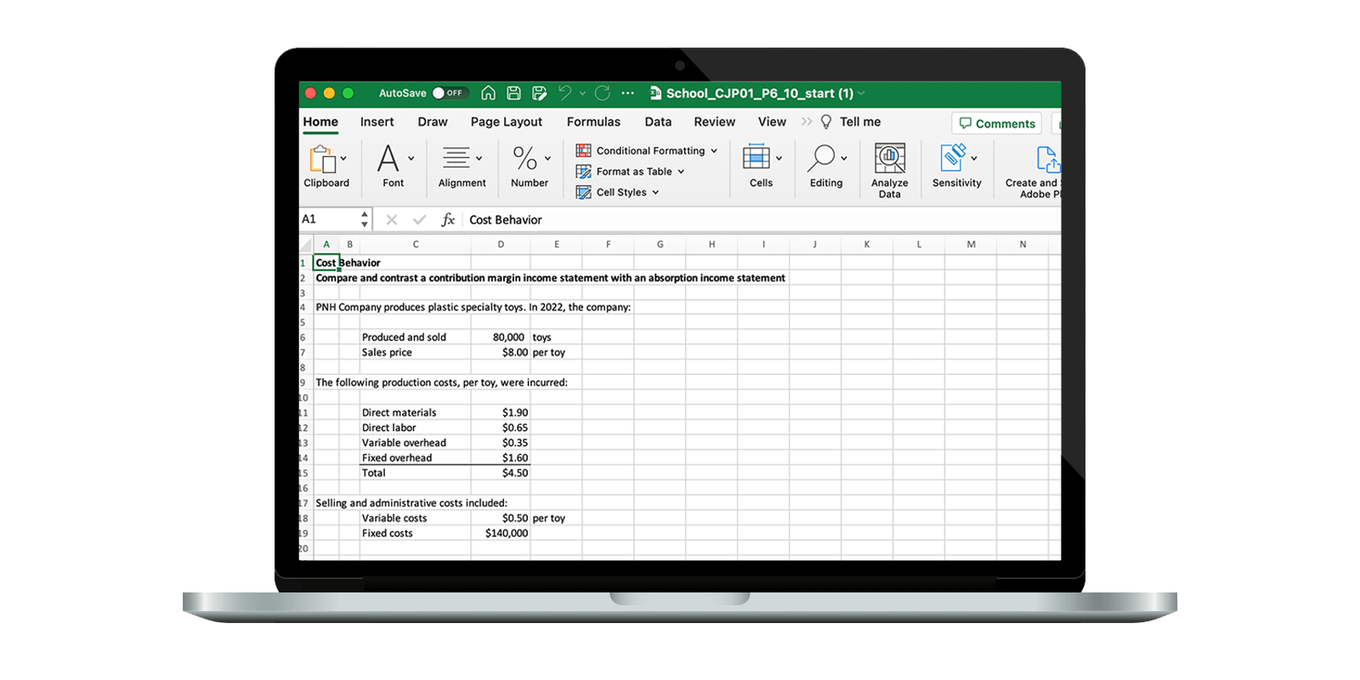Click the Clipboard paste icon
The height and width of the screenshot is (680, 1360).
click(x=323, y=159)
